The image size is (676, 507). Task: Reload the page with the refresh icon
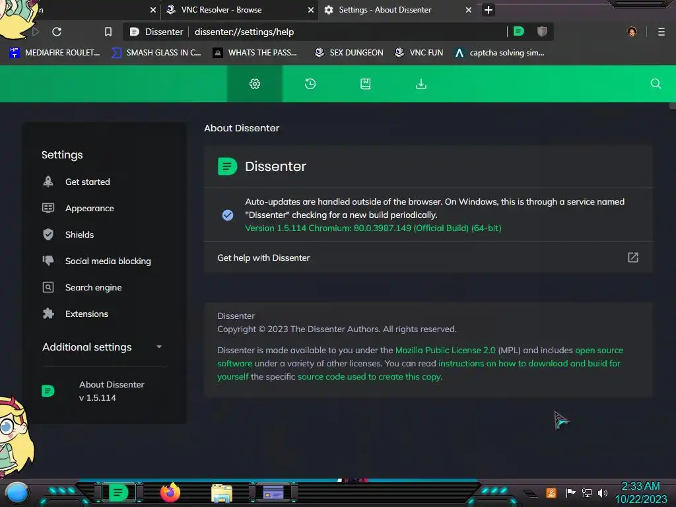pyautogui.click(x=57, y=32)
